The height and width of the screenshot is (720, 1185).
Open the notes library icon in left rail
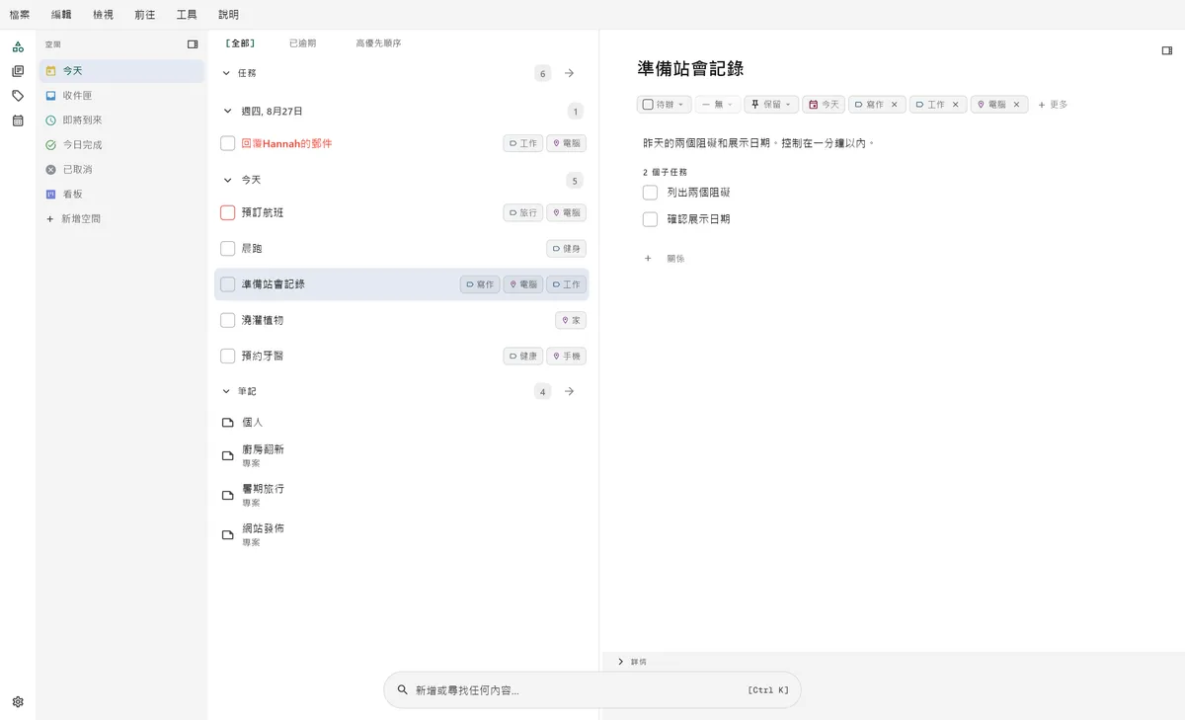click(18, 71)
